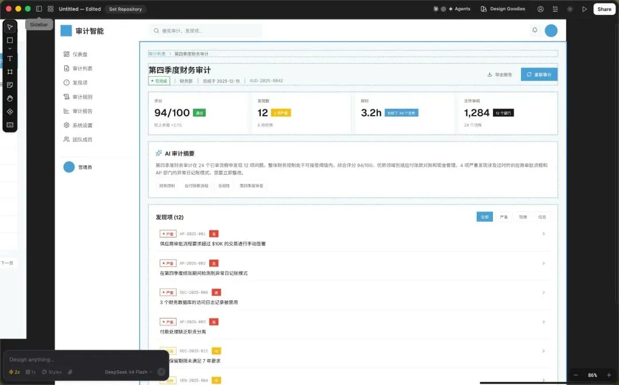Open the Components tool

pos(10,112)
